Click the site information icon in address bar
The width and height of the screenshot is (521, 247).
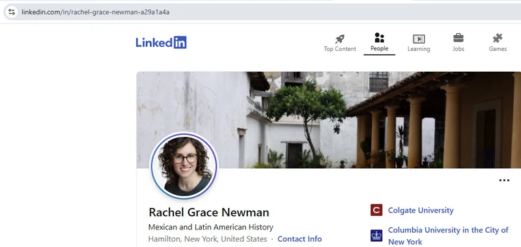[x=12, y=12]
